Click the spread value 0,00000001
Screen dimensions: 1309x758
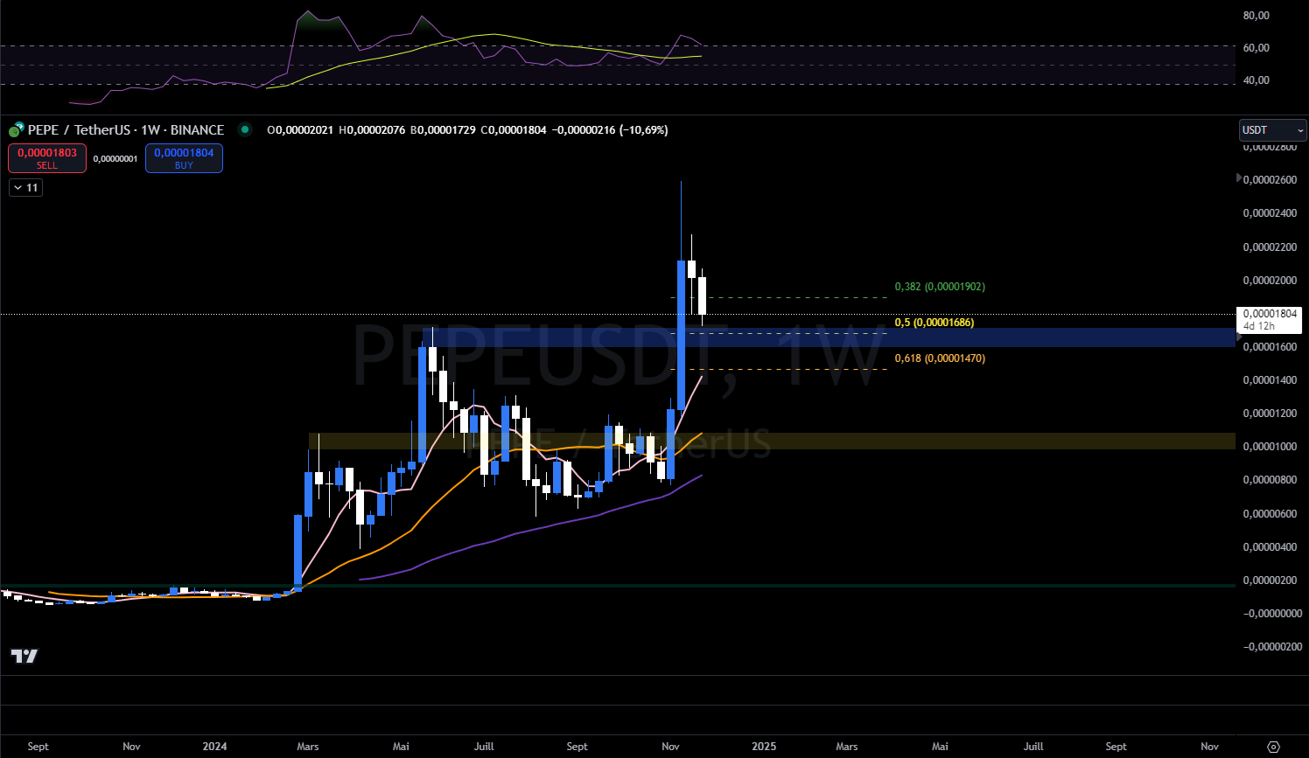(x=115, y=159)
